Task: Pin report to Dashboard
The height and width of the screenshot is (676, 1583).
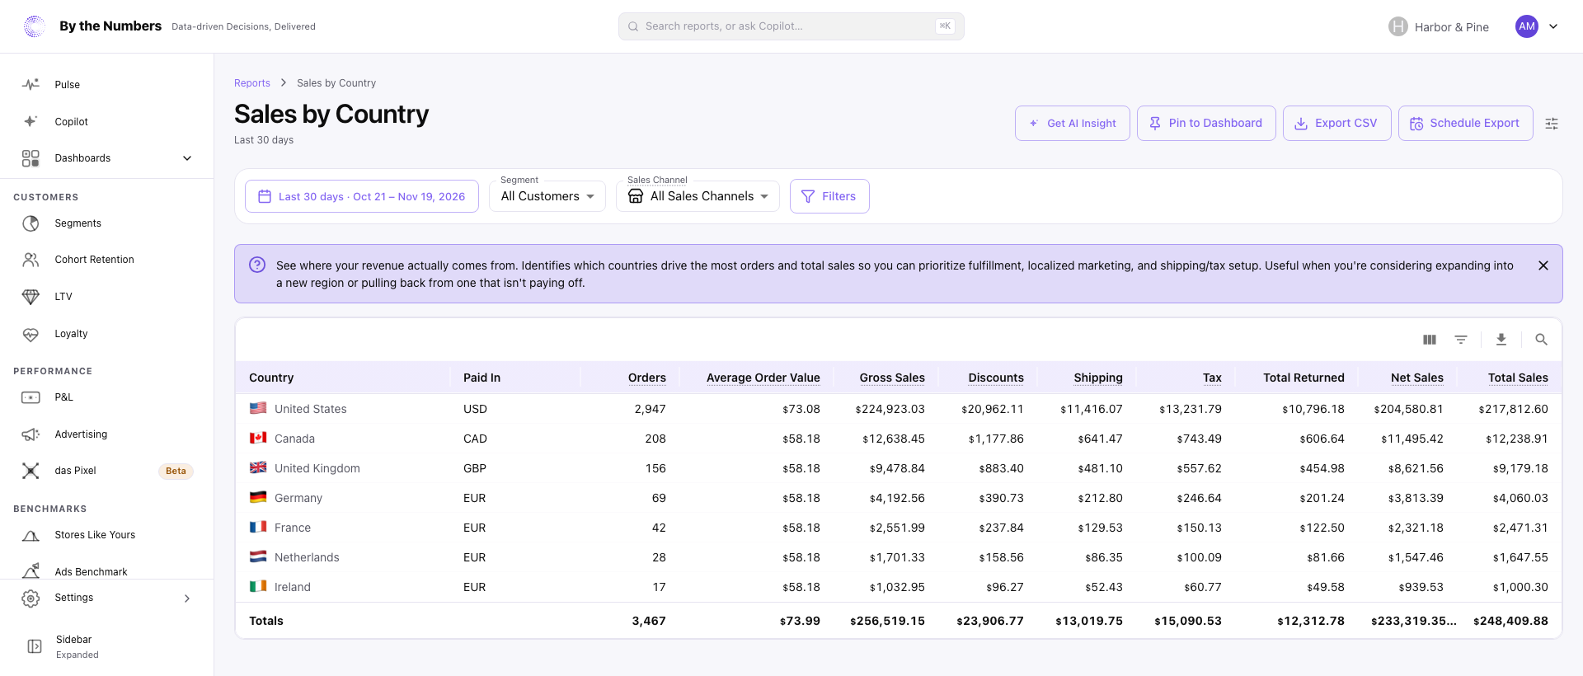Action: [1206, 124]
